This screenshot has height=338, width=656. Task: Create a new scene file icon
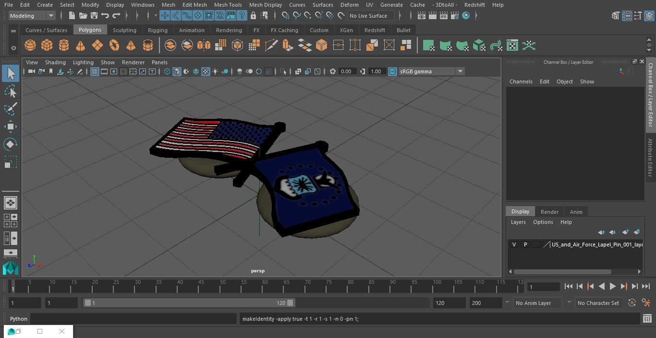point(72,16)
